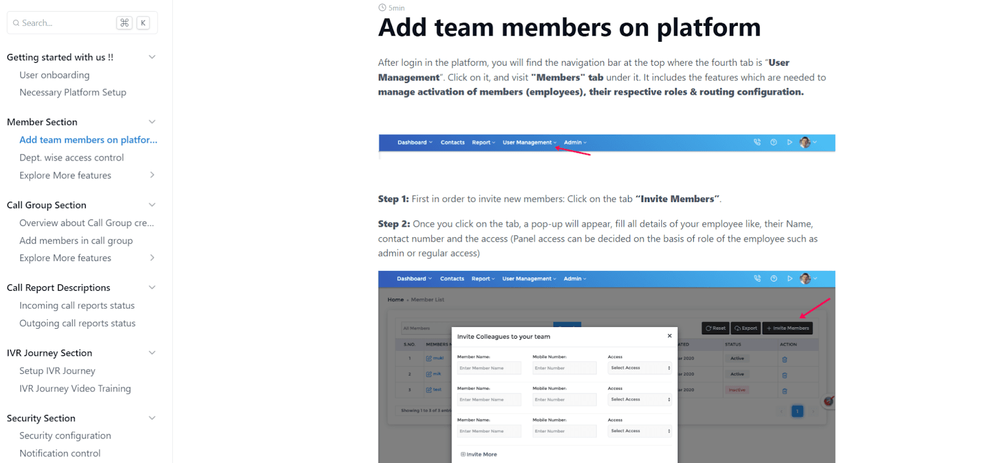Screen dimensions: 987x463
Task: Click the clock icon beside 5min
Action: (x=382, y=8)
